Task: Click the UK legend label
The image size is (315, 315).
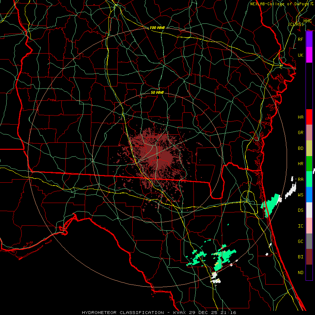Action: tap(301, 55)
